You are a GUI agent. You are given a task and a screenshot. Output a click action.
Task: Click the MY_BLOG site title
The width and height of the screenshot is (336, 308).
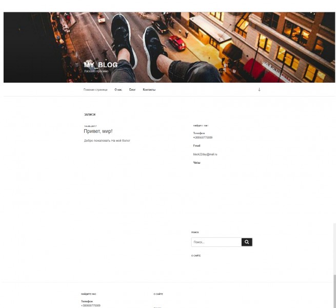(101, 65)
